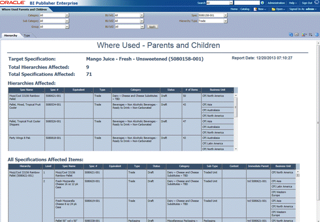Click the Mango Juice target specification title
320x222 pixels.
145,59
